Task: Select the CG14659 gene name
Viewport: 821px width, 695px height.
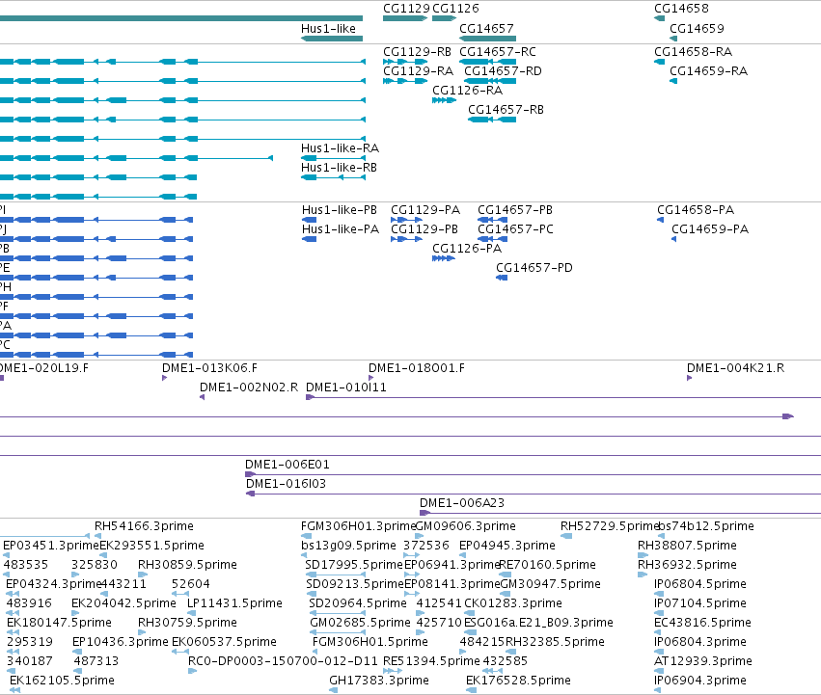Action: click(x=697, y=28)
